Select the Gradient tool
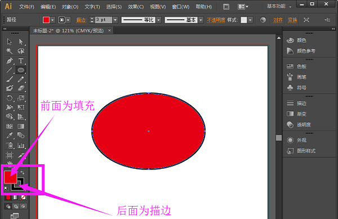This screenshot has height=219, width=338. click(x=21, y=126)
